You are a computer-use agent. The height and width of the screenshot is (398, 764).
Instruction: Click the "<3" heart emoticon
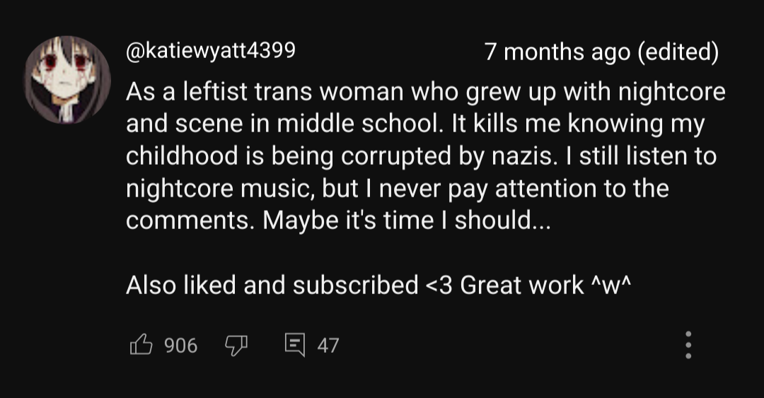coord(439,285)
